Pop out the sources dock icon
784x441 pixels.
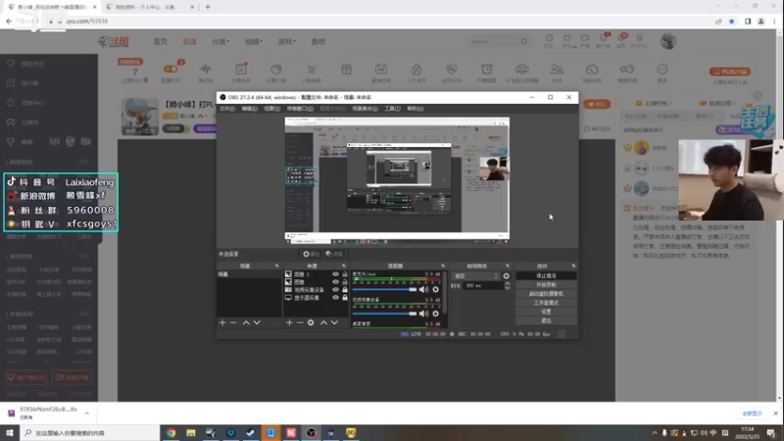click(344, 266)
